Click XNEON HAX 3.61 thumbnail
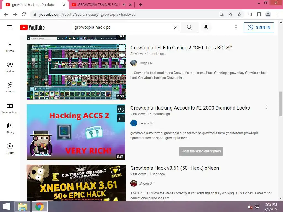 coord(76,183)
